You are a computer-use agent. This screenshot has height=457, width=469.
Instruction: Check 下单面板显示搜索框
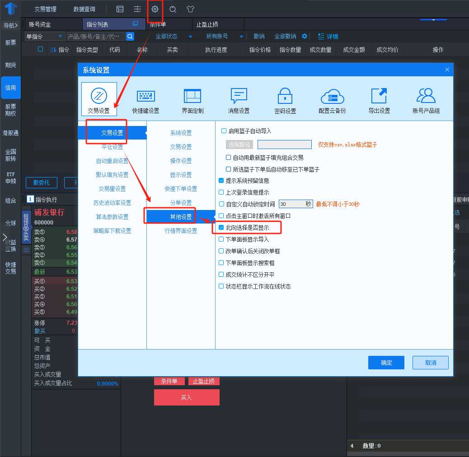click(x=221, y=263)
